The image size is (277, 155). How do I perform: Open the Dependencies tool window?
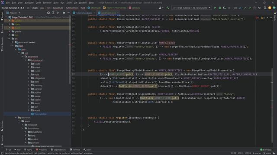tap(58, 150)
